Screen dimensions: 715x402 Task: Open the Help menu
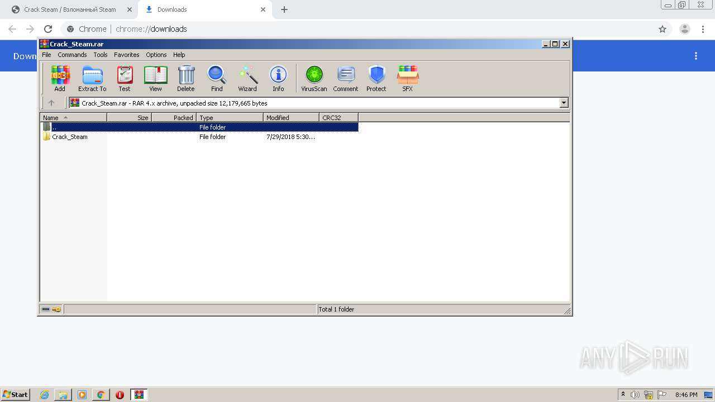pos(179,55)
